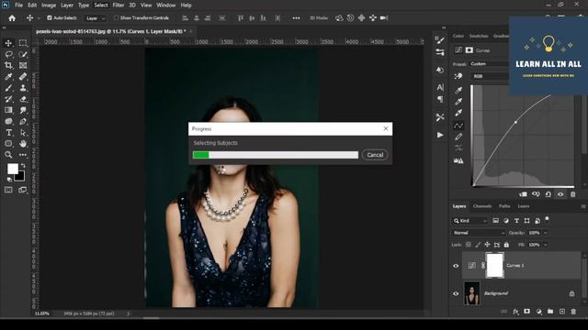Select the Frame tool
This screenshot has width=588, height=330.
tap(23, 65)
